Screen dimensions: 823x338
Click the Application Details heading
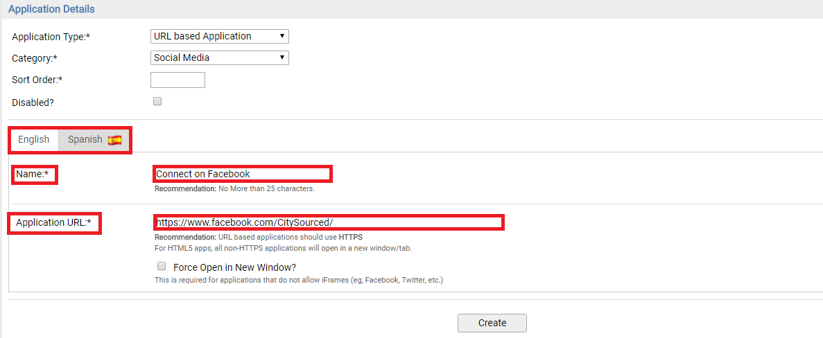point(51,9)
